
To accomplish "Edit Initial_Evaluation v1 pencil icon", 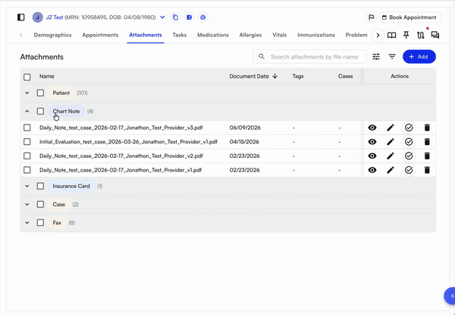I will coord(391,142).
